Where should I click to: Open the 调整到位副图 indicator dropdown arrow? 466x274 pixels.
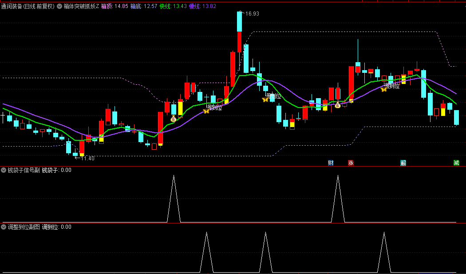pyautogui.click(x=4, y=227)
